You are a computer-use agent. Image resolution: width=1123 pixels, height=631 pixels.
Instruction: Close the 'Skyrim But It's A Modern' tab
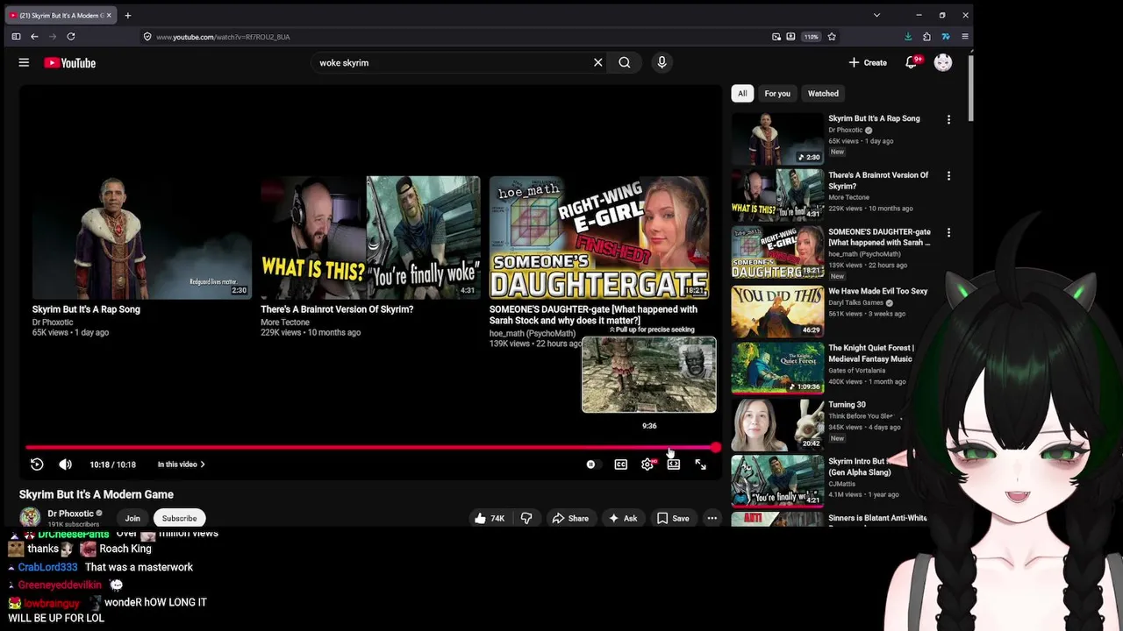[x=109, y=15]
